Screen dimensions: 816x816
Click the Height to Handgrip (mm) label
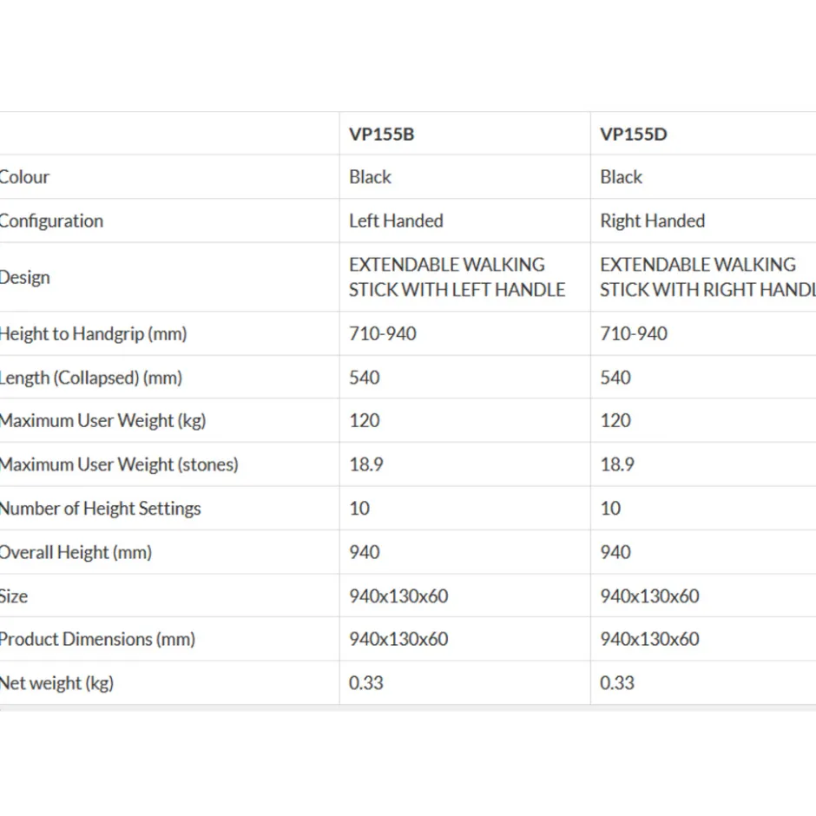coord(93,333)
